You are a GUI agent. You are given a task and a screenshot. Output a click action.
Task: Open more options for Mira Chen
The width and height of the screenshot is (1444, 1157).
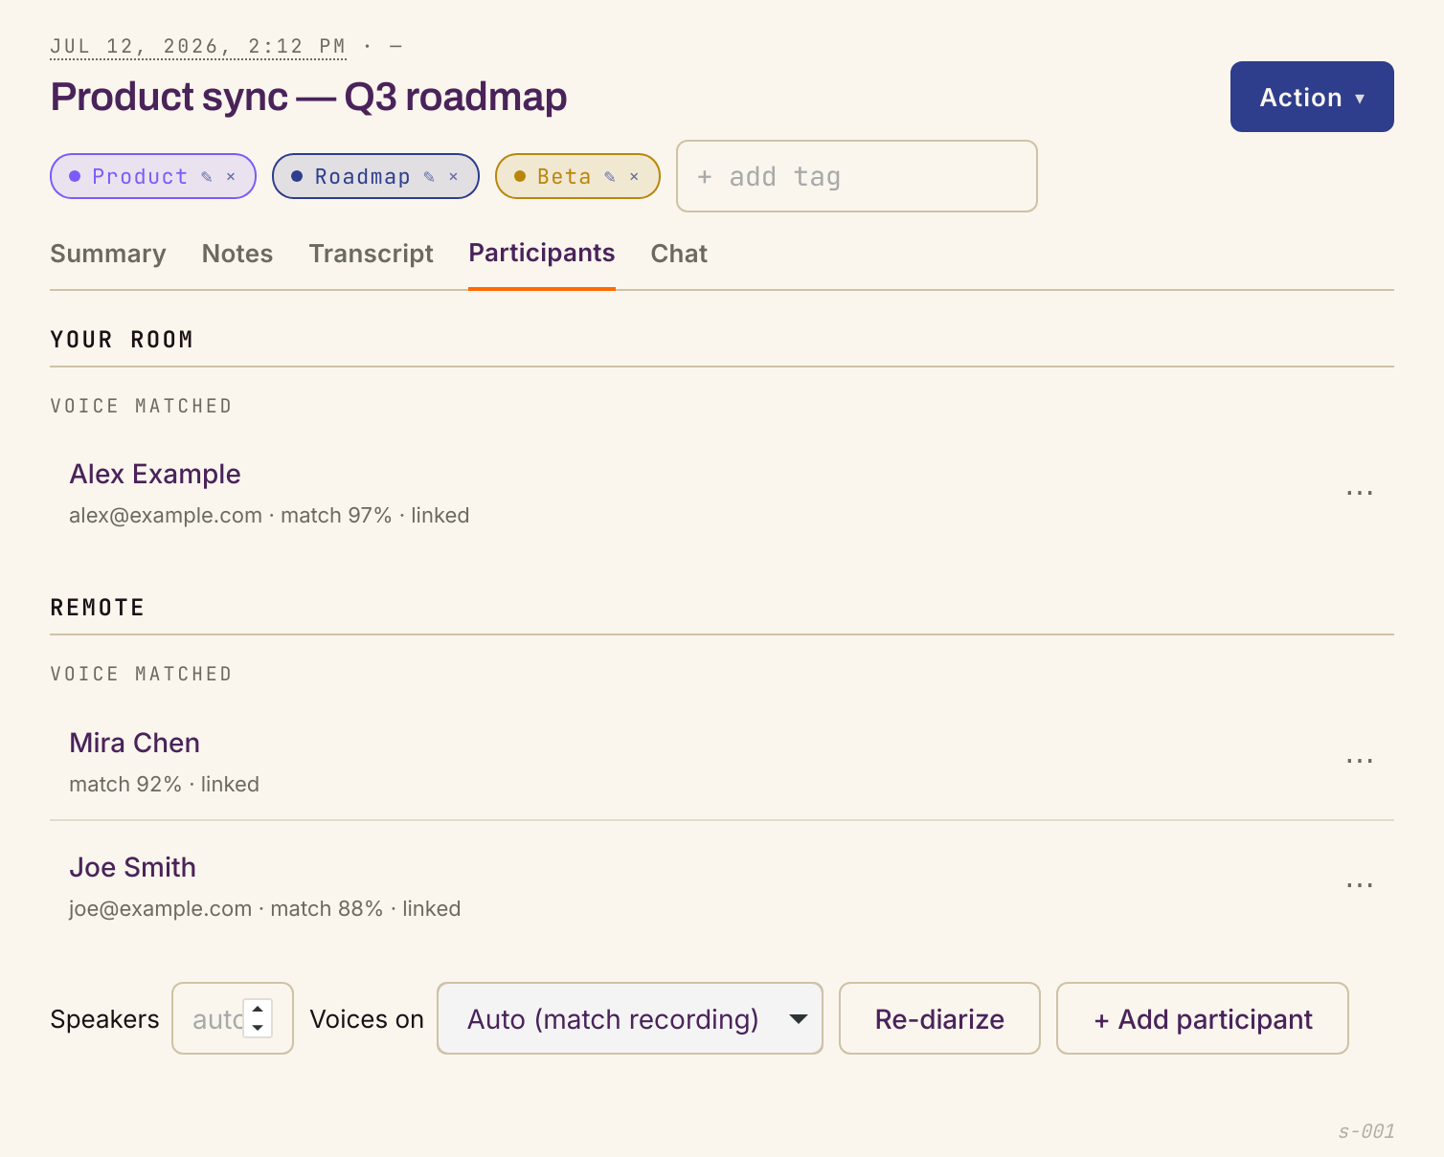coord(1360,762)
